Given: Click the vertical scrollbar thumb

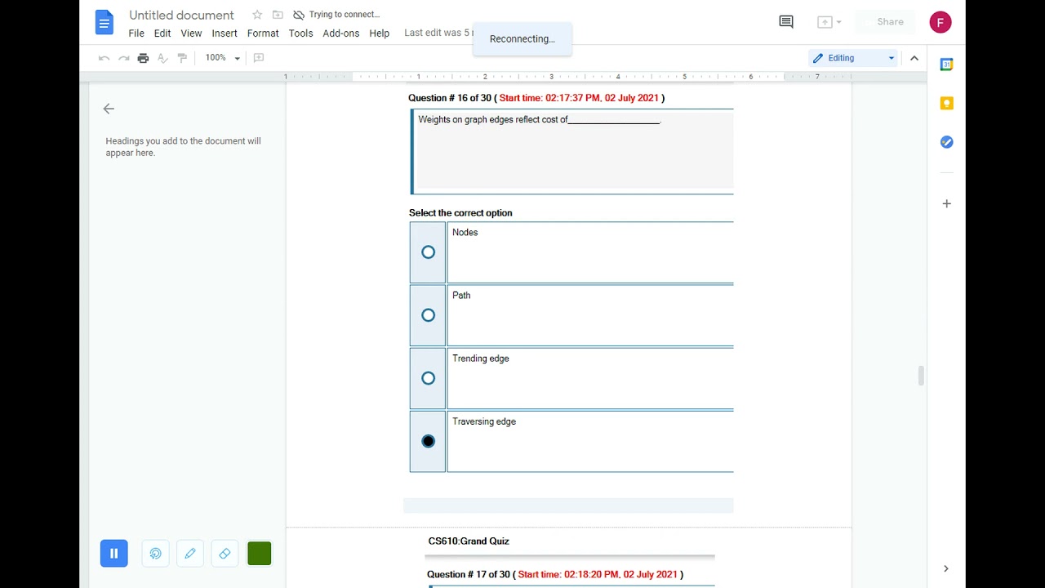Looking at the screenshot, I should click(x=921, y=376).
